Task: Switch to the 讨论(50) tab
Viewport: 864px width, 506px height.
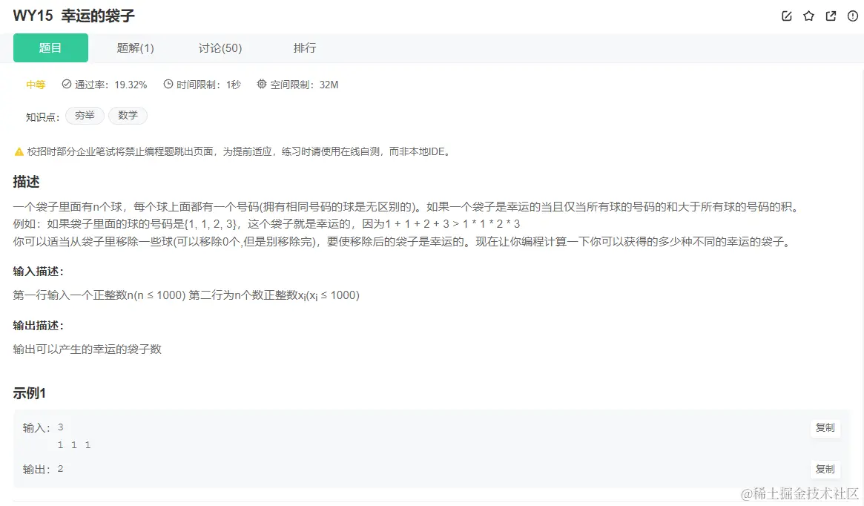Action: [x=220, y=48]
